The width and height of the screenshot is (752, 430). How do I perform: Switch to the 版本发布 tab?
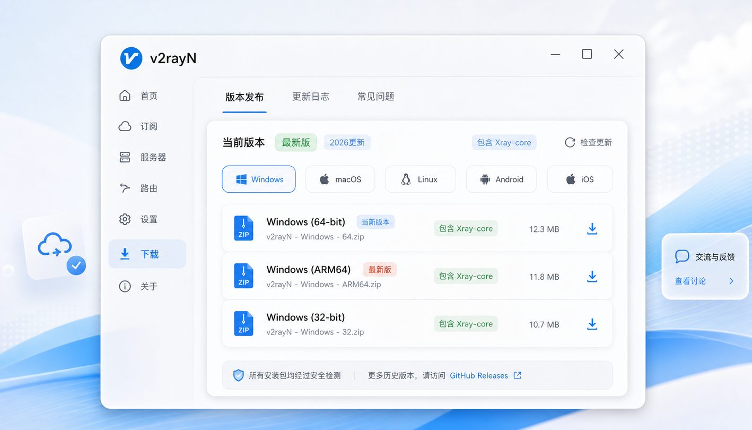click(x=244, y=97)
